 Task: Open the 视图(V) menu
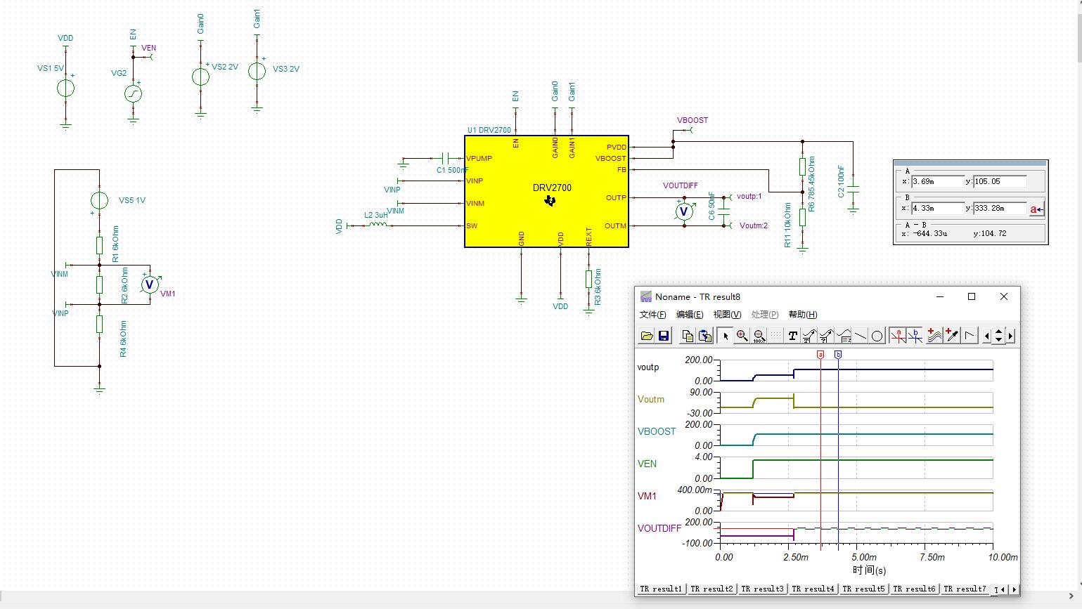pos(727,315)
